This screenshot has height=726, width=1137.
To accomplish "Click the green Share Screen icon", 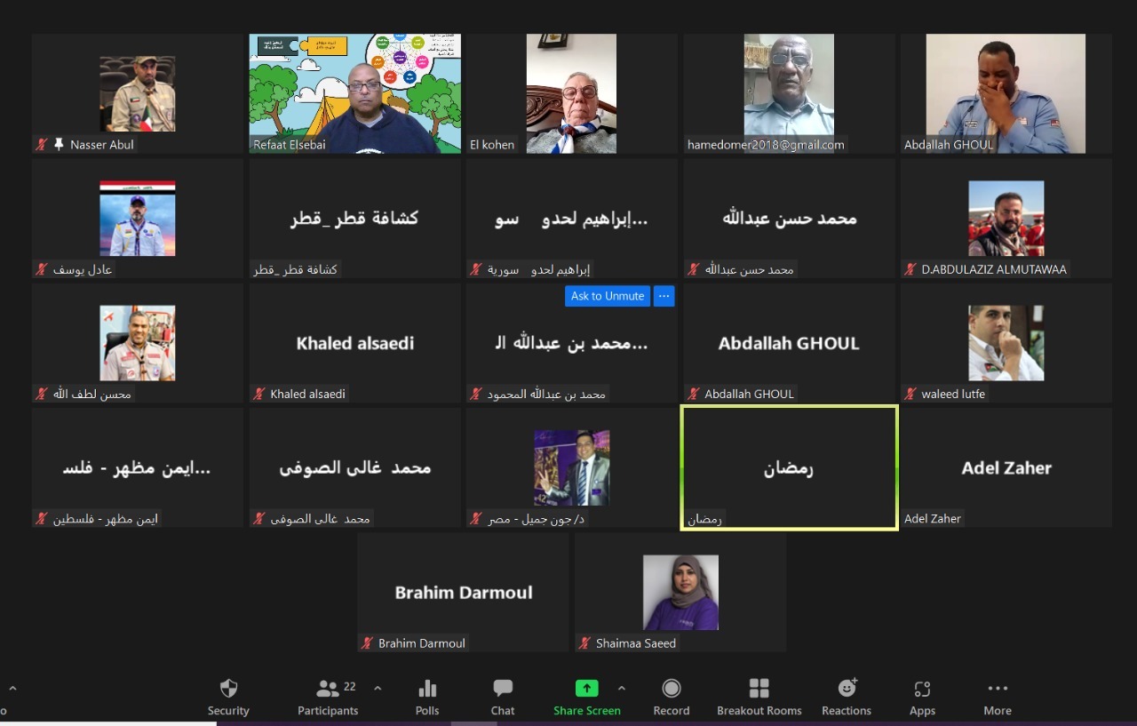I will pos(586,689).
